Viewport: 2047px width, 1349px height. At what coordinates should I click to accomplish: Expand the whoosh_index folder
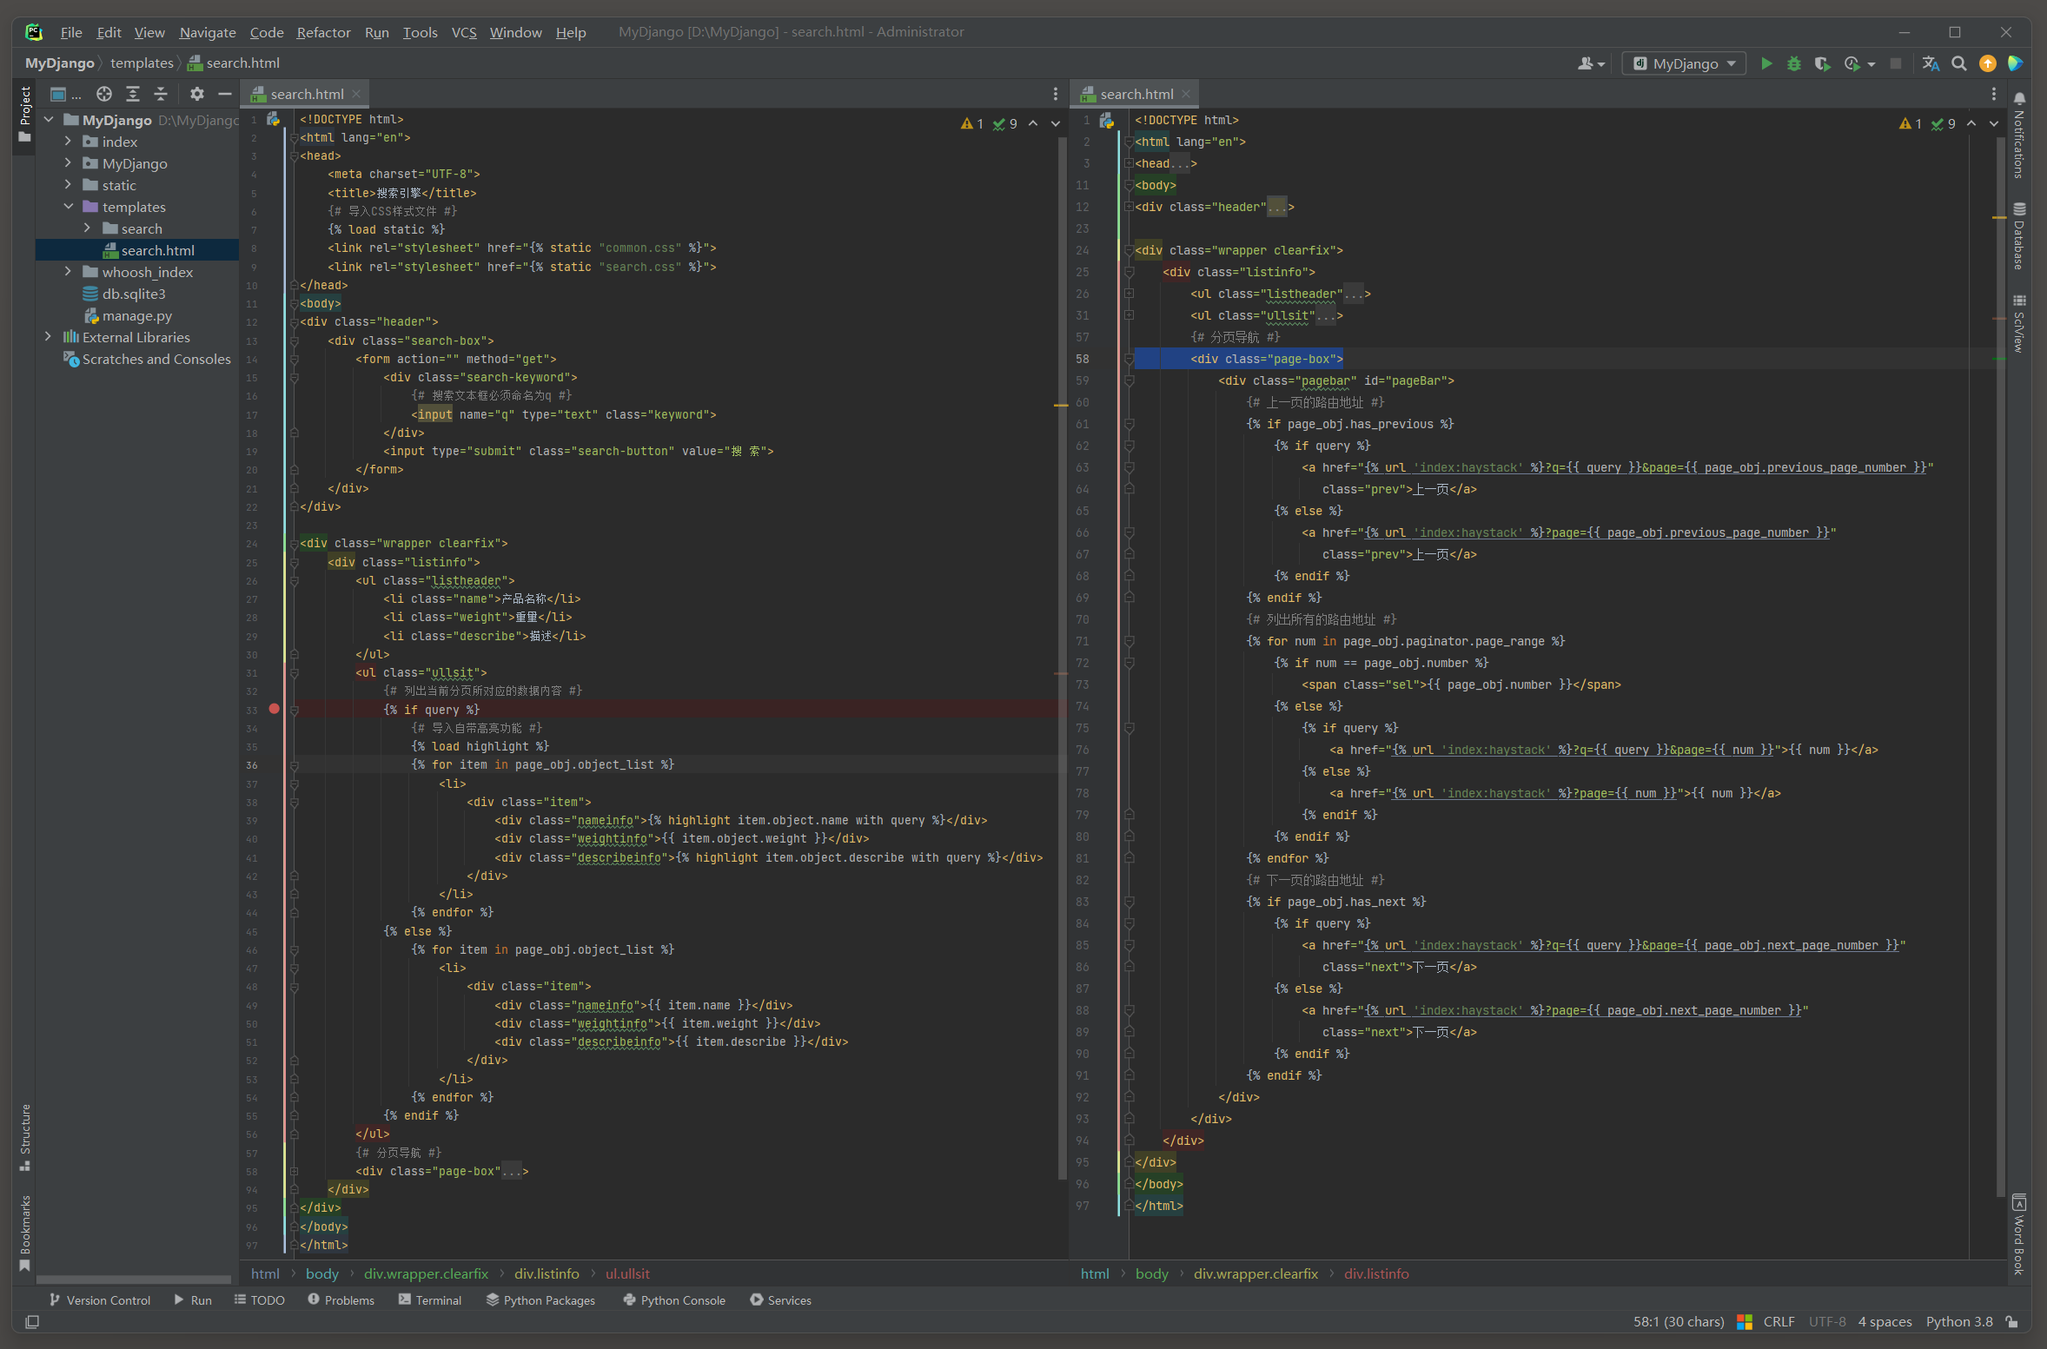point(68,272)
